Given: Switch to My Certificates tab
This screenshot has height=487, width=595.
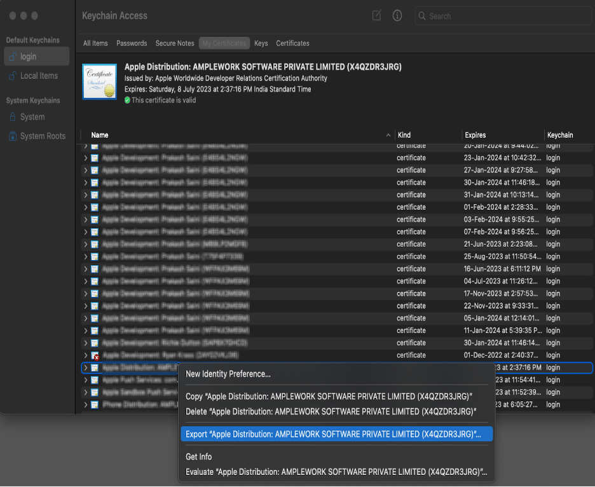Looking at the screenshot, I should click(x=224, y=43).
